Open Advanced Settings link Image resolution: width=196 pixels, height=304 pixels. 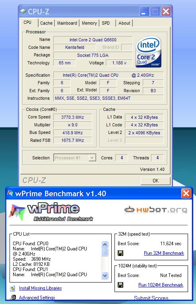point(37,297)
